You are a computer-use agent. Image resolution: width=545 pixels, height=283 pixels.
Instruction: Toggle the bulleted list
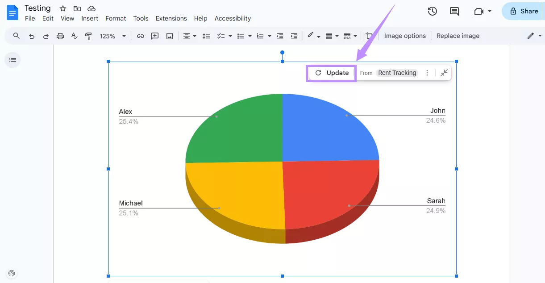(x=241, y=36)
